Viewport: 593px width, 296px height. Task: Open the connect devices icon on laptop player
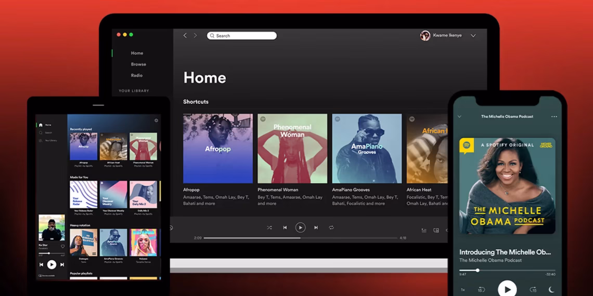436,230
